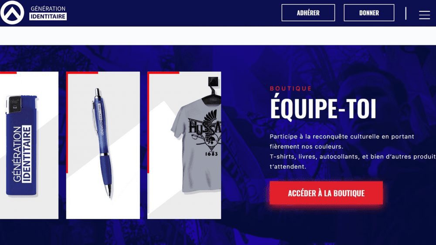Click the 1683 print on the t-shirt
The width and height of the screenshot is (436, 245).
tap(211, 154)
